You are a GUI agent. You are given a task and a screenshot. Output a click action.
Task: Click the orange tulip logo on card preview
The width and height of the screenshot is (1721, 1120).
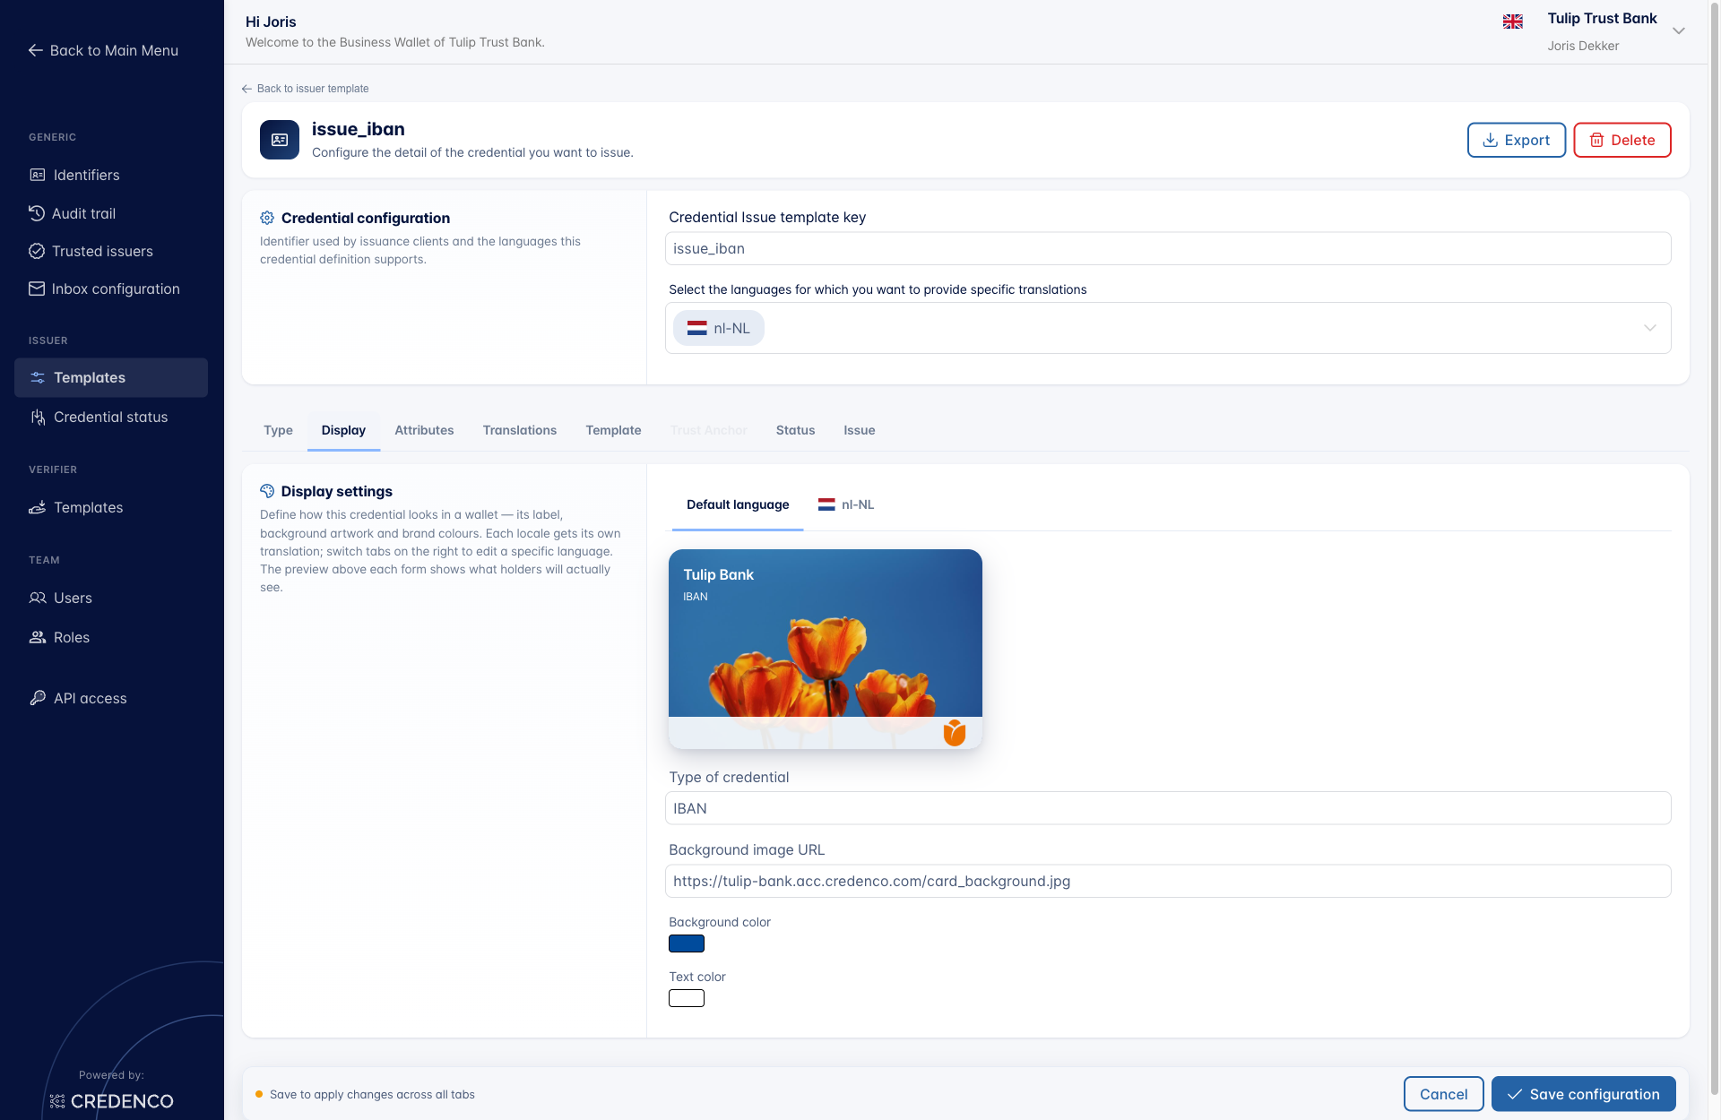(x=955, y=732)
